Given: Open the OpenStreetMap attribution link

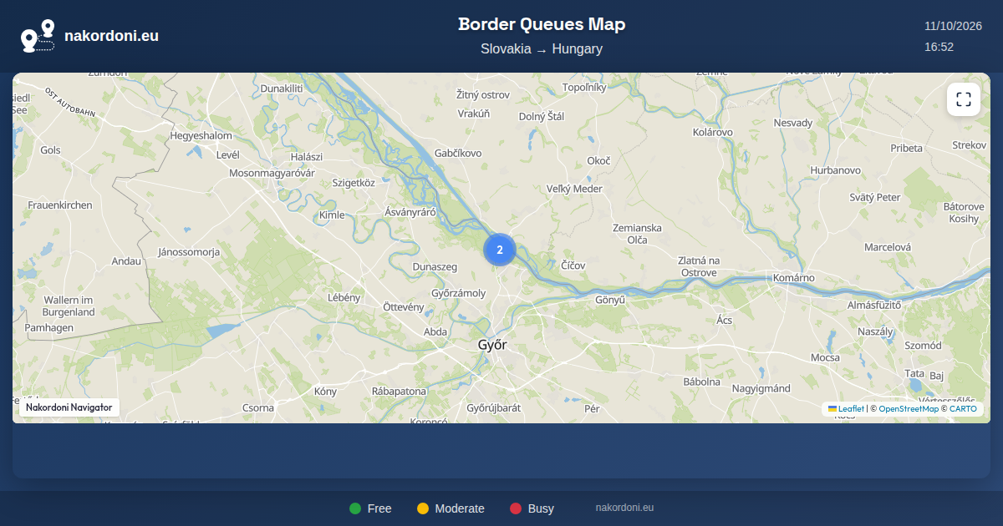Looking at the screenshot, I should [x=909, y=409].
